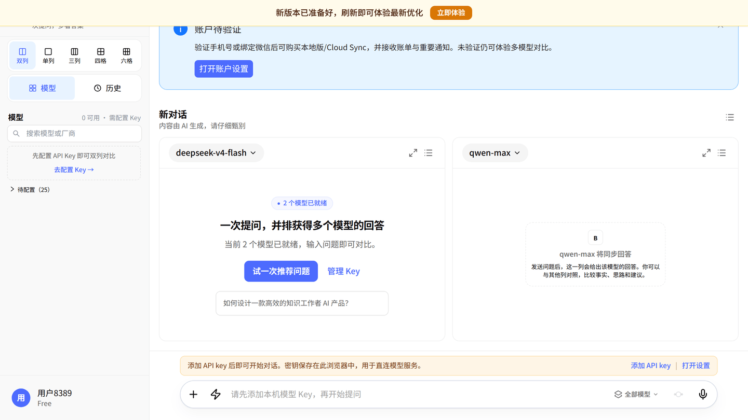Click the plus attachment icon in the input bar
This screenshot has height=420, width=748.
pyautogui.click(x=193, y=395)
